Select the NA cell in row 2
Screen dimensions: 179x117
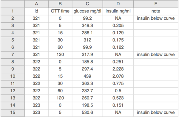(118, 18)
